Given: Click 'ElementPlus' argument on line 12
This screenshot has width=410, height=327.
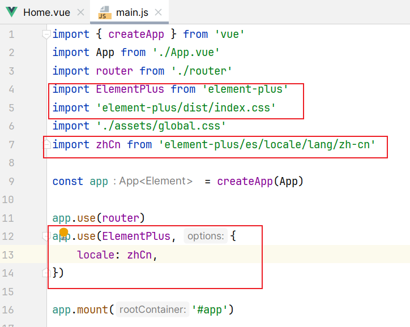Looking at the screenshot, I should tap(136, 236).
